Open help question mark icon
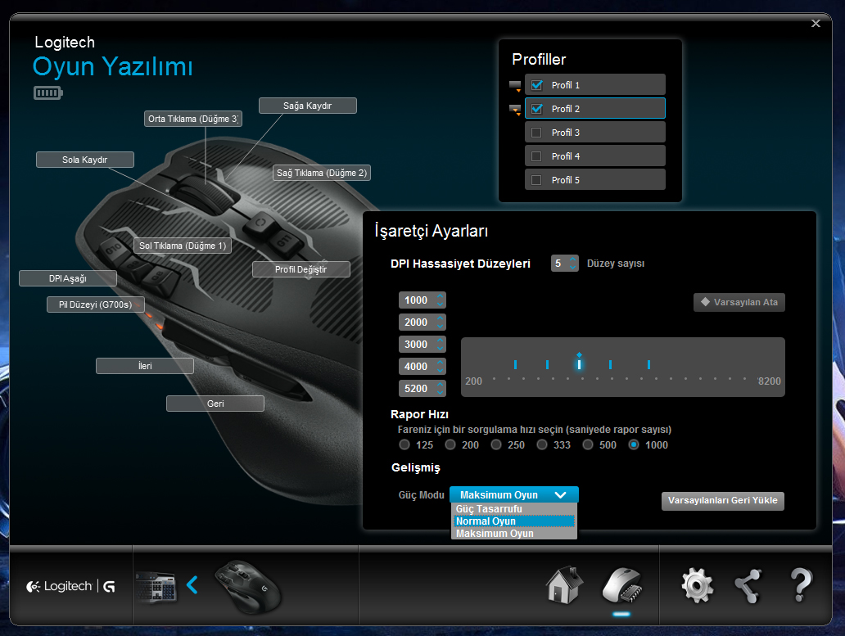Image resolution: width=845 pixels, height=636 pixels. 801,585
